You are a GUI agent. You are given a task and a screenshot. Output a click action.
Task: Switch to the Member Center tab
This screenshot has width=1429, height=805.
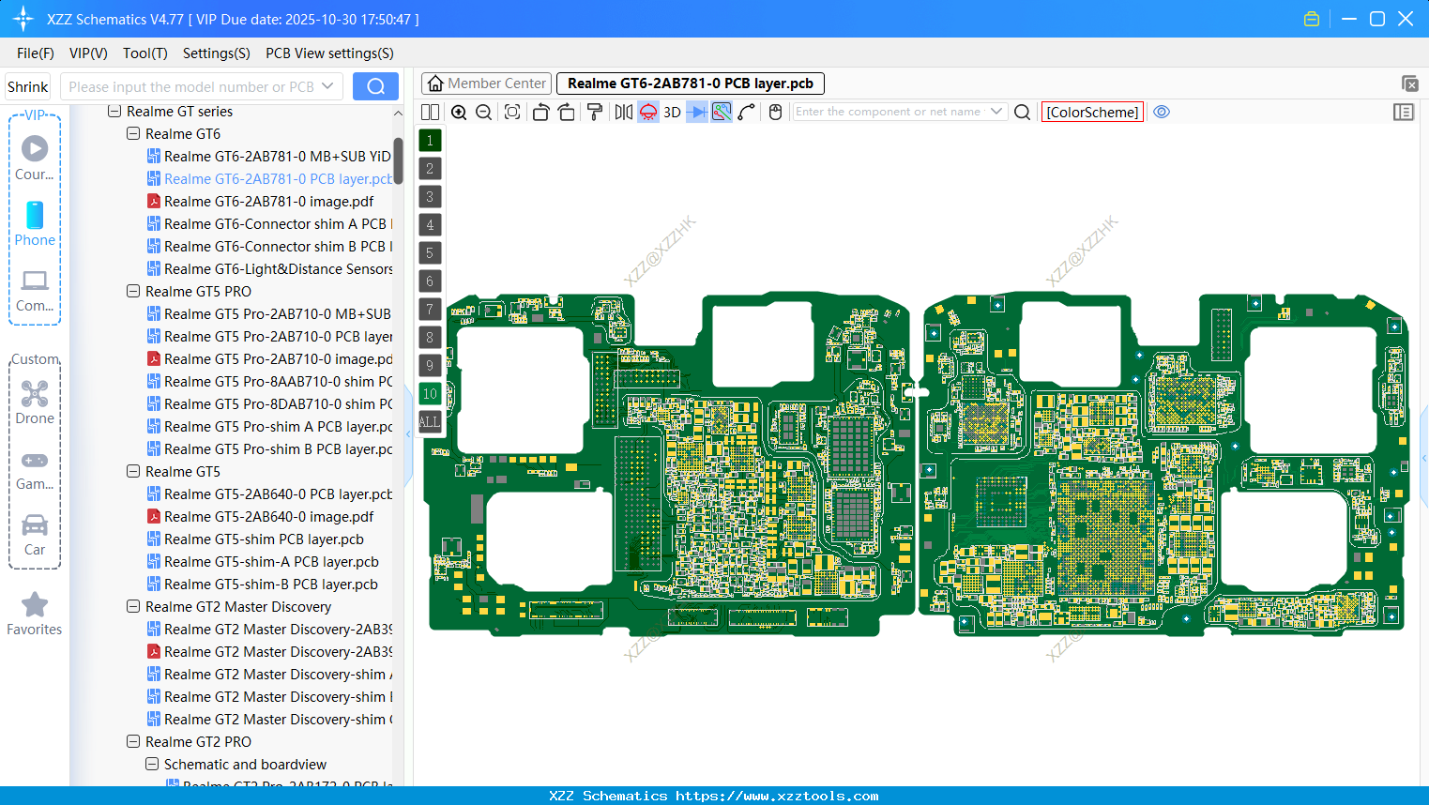[x=486, y=84]
